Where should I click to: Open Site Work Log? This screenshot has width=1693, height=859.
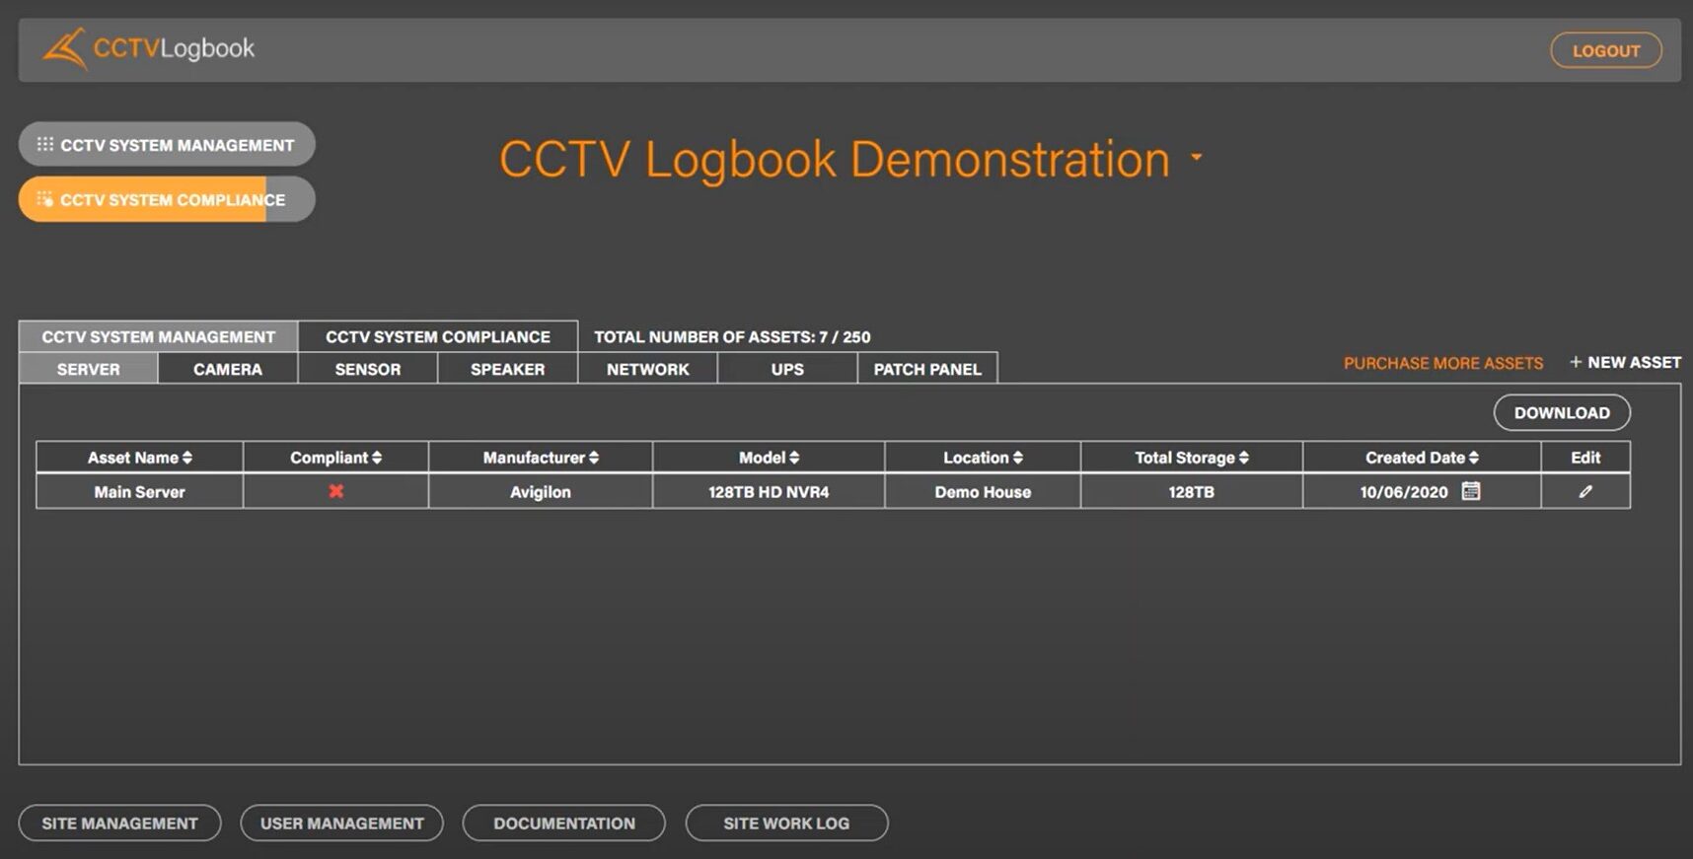[786, 823]
